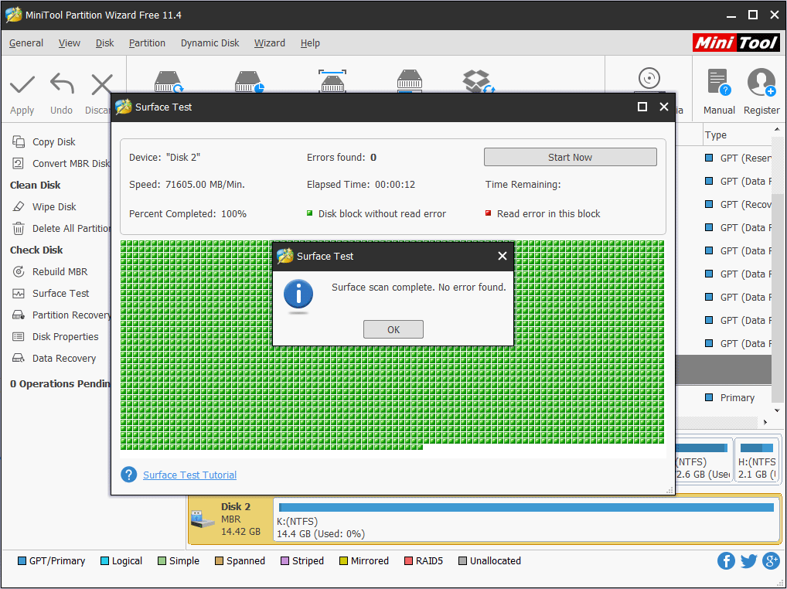
Task: Click the Type column header
Action: tap(716, 135)
